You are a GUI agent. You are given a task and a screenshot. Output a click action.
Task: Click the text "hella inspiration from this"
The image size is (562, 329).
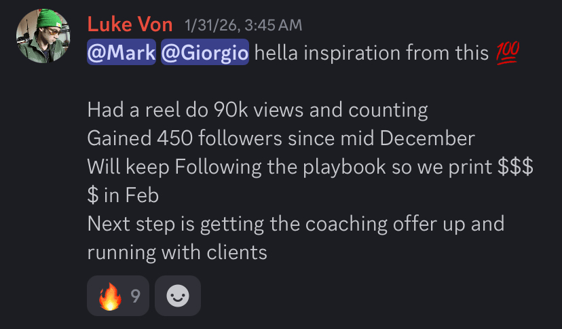[x=371, y=53]
